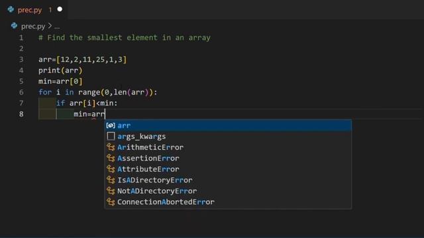Click line number 3 in the gutter
Image resolution: width=424 pixels, height=238 pixels.
pyautogui.click(x=21, y=59)
